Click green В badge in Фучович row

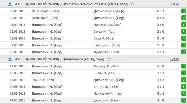point(184,52)
